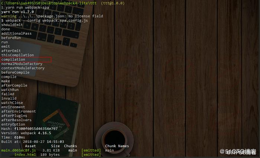The image size is (260, 158).
Task: Click the Hash value f1300f6055d46354e797
Action: (x=36, y=129)
